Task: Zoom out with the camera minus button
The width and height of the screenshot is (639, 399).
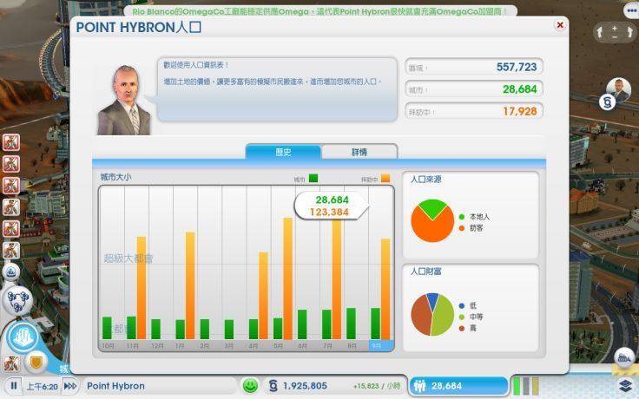Action: pos(615,36)
